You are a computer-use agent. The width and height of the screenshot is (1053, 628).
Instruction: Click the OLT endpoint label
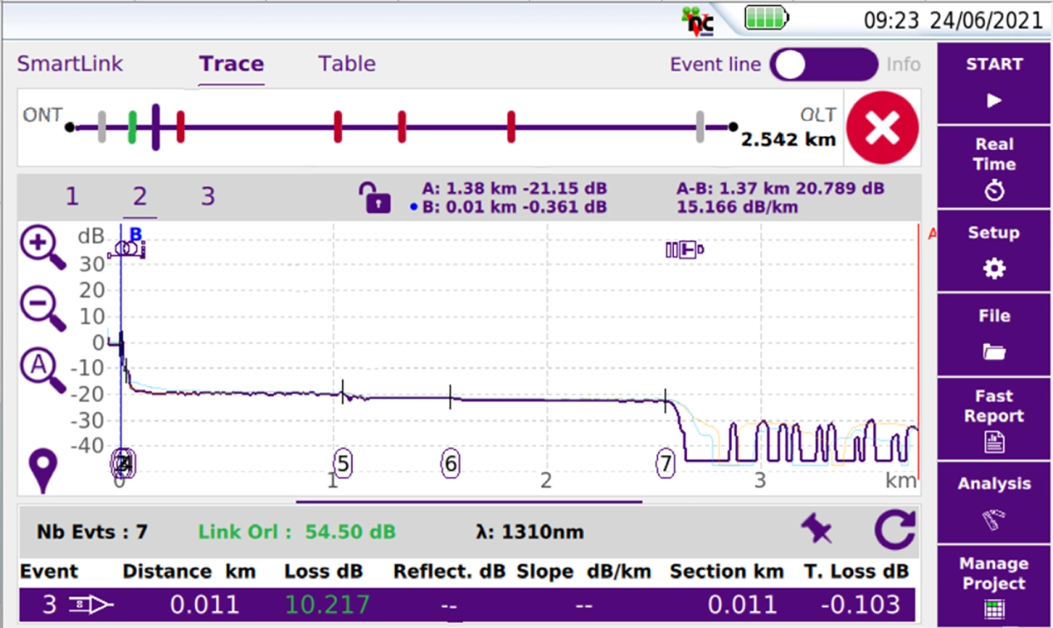click(x=817, y=116)
